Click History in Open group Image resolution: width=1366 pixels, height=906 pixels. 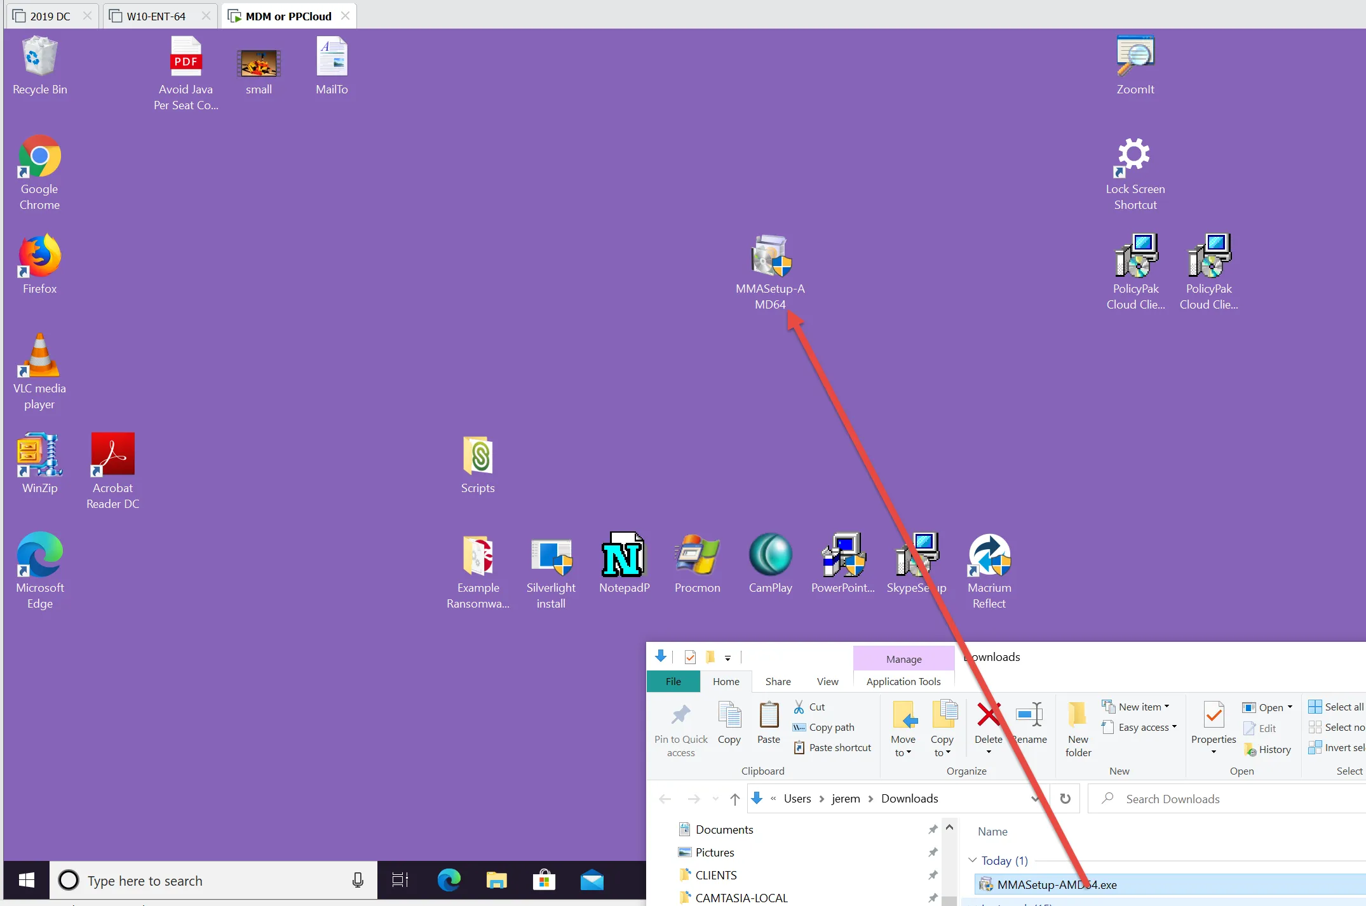tap(1268, 749)
